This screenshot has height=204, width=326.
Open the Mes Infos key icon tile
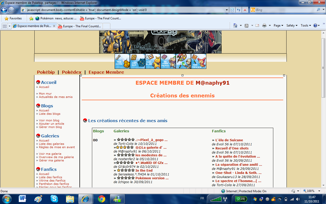point(122,61)
